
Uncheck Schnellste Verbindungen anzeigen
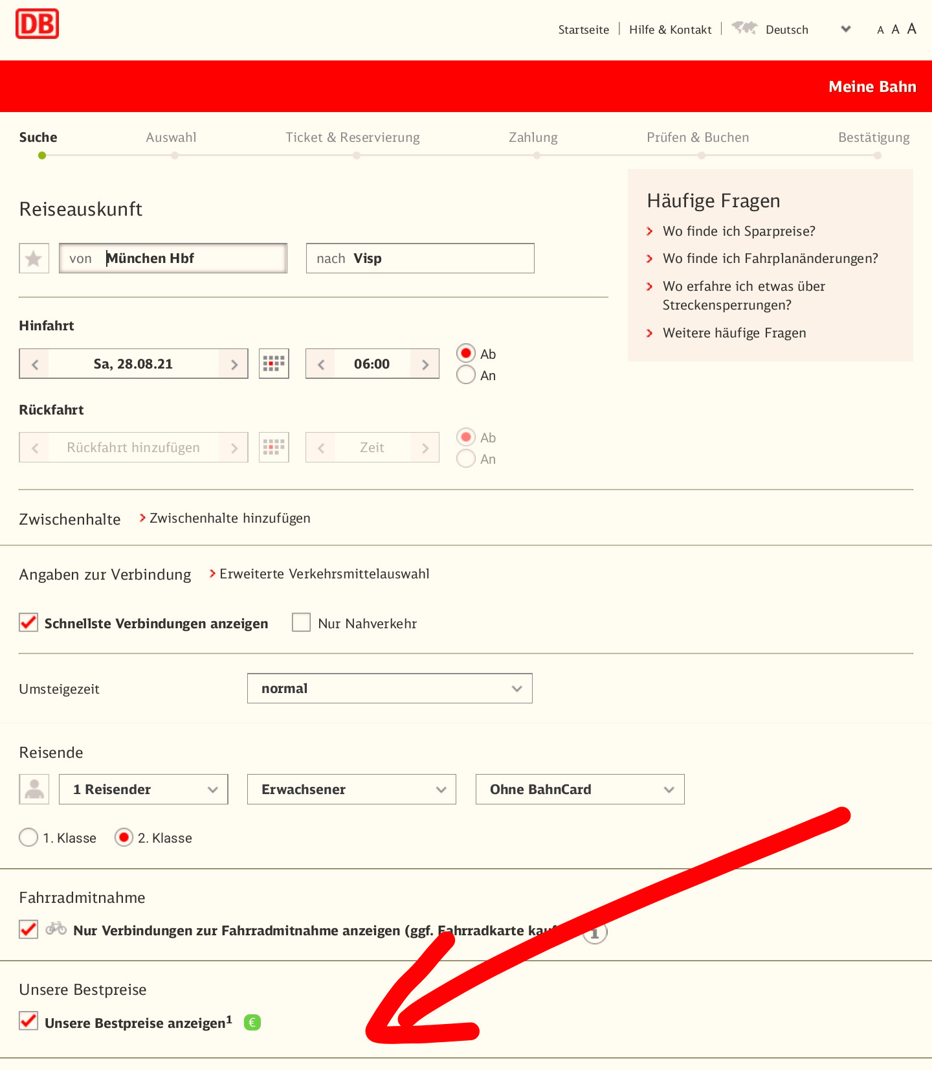tap(28, 623)
